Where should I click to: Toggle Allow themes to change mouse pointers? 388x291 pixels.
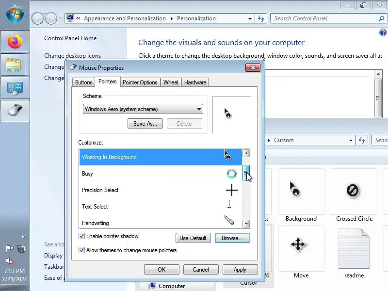tap(81, 250)
